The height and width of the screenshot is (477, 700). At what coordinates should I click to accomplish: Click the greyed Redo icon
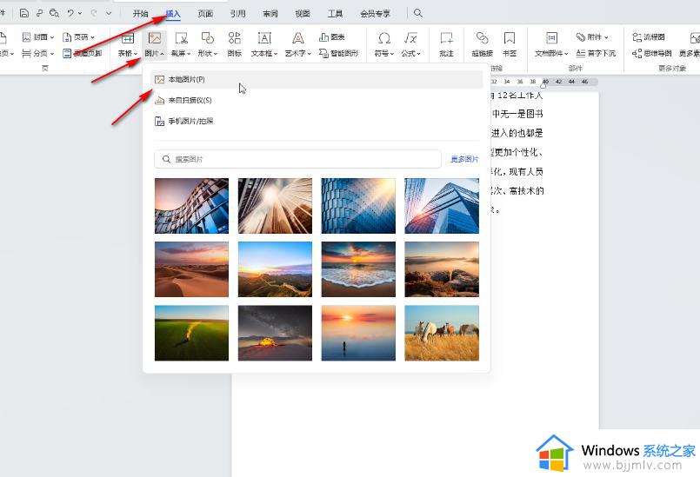pyautogui.click(x=94, y=13)
